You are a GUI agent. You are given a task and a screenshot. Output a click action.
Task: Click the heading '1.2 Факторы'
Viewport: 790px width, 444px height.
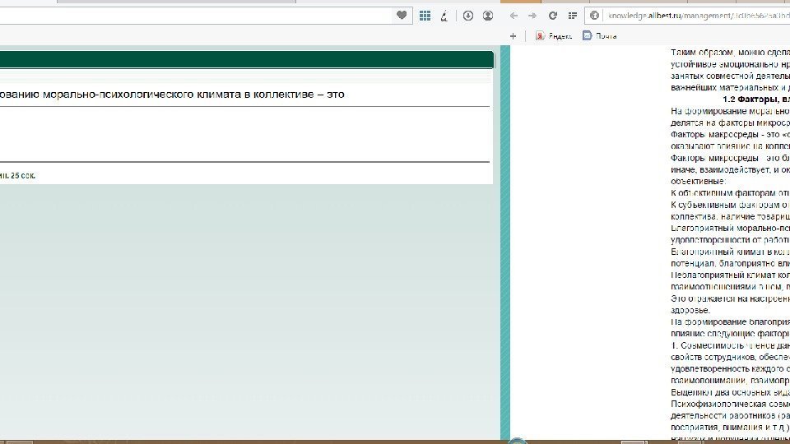tap(751, 99)
